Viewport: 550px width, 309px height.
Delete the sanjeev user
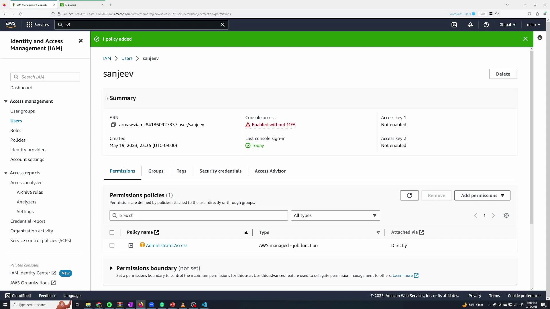click(x=503, y=74)
